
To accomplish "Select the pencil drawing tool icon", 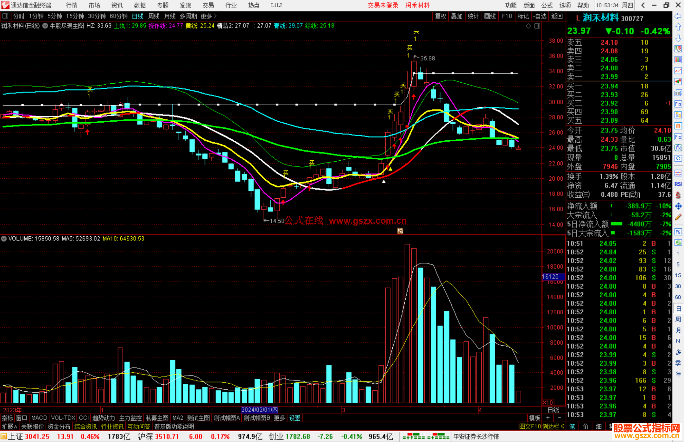I will [678, 217].
